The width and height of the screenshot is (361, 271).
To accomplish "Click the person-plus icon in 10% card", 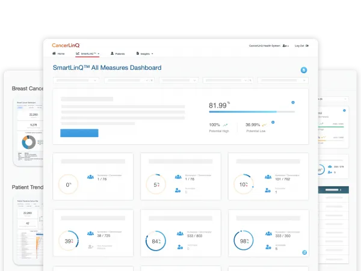I will pyautogui.click(x=268, y=190).
